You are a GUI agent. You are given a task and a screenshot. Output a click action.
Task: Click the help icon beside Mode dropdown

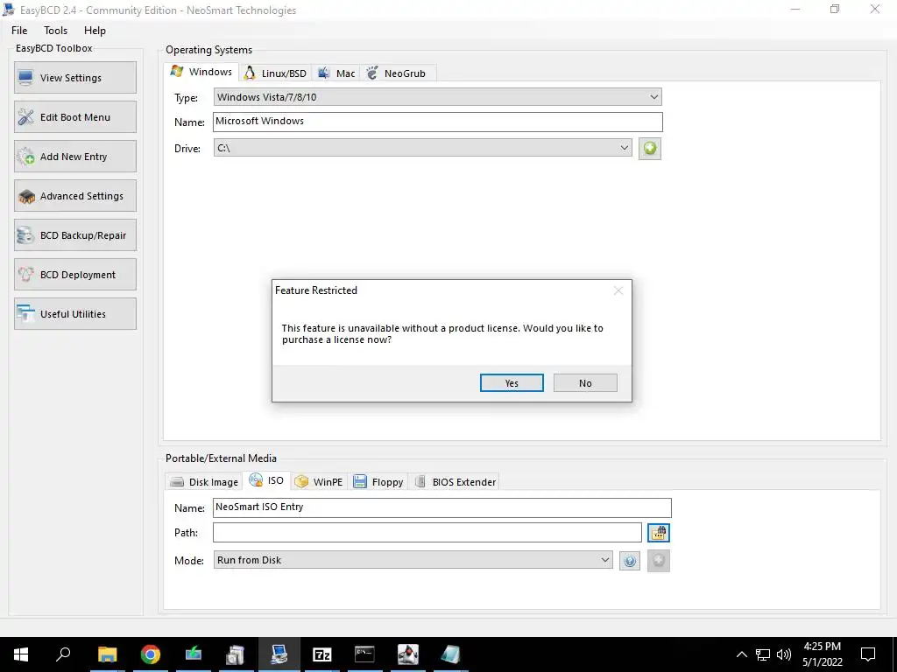click(630, 561)
